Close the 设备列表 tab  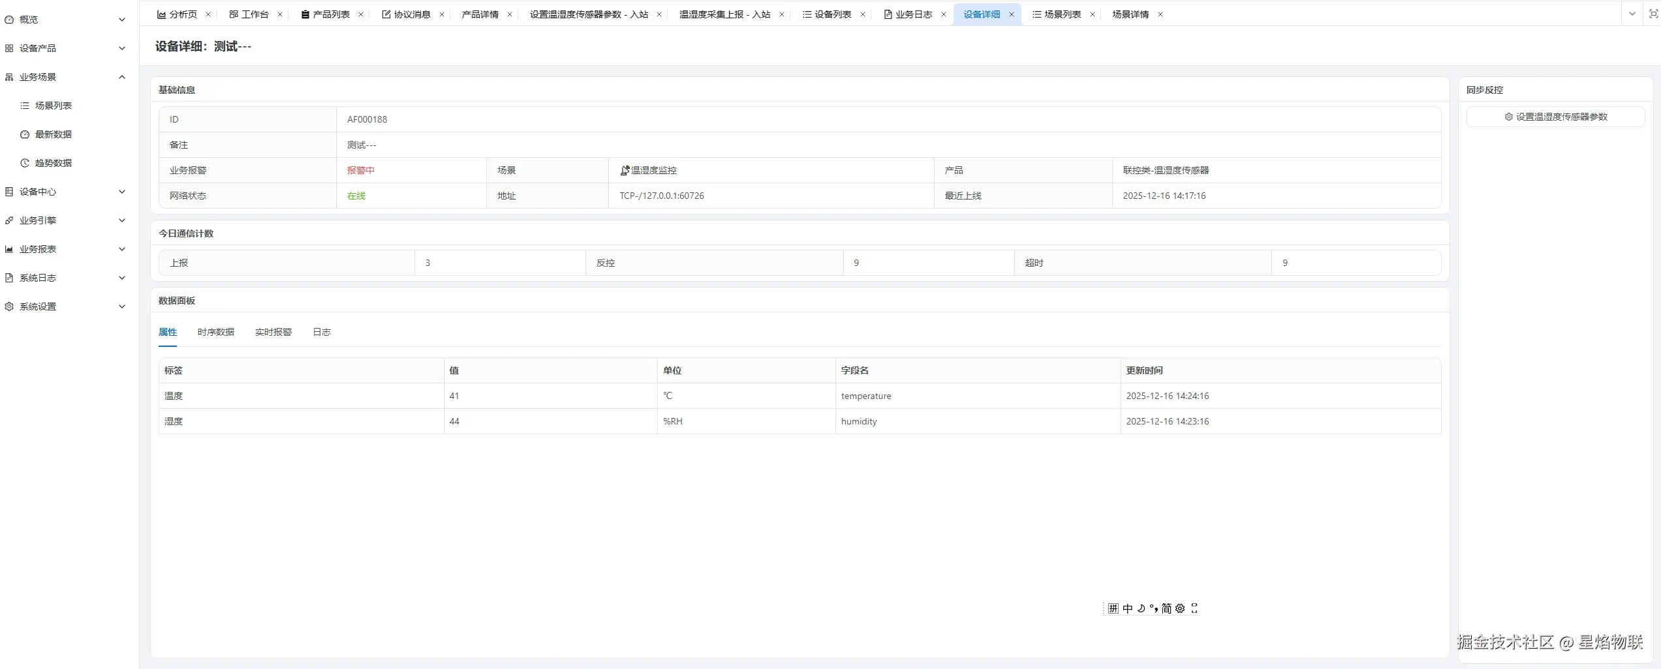[863, 14]
